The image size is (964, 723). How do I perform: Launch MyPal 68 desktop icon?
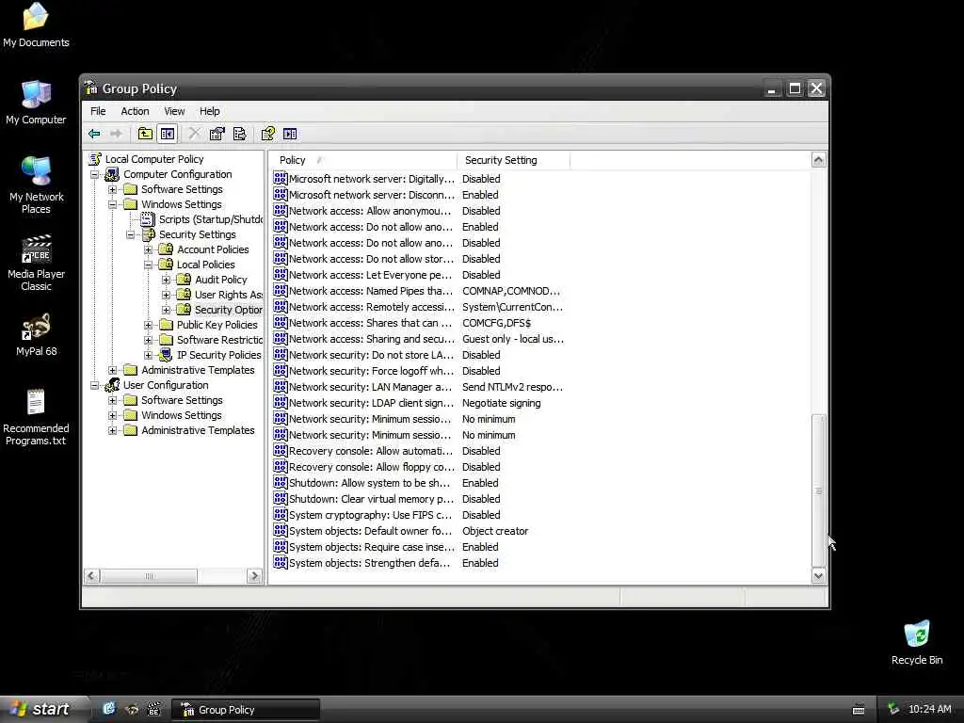pos(36,335)
